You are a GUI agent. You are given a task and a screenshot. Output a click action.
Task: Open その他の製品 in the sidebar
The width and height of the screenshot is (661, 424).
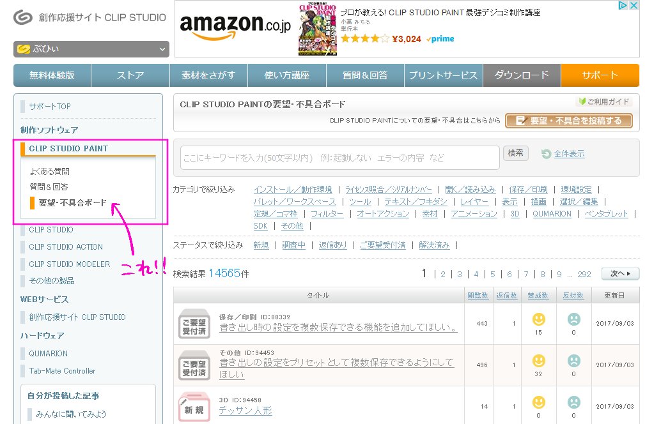tap(51, 281)
